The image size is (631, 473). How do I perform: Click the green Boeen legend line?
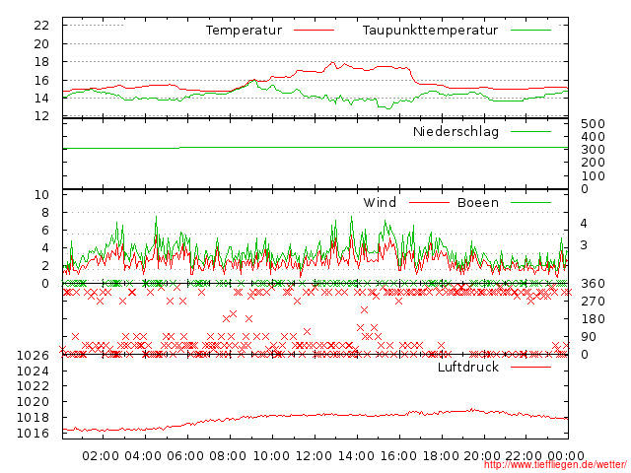530,202
